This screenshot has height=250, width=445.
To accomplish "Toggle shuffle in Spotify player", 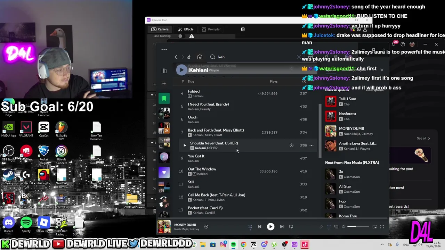I will pos(250,227).
